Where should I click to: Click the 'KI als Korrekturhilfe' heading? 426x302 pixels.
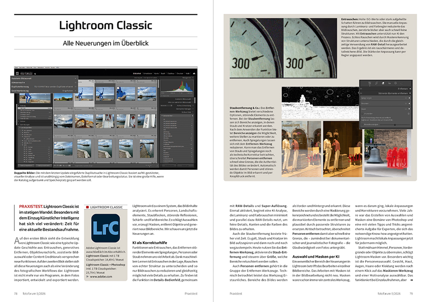pyautogui.click(x=150, y=243)
